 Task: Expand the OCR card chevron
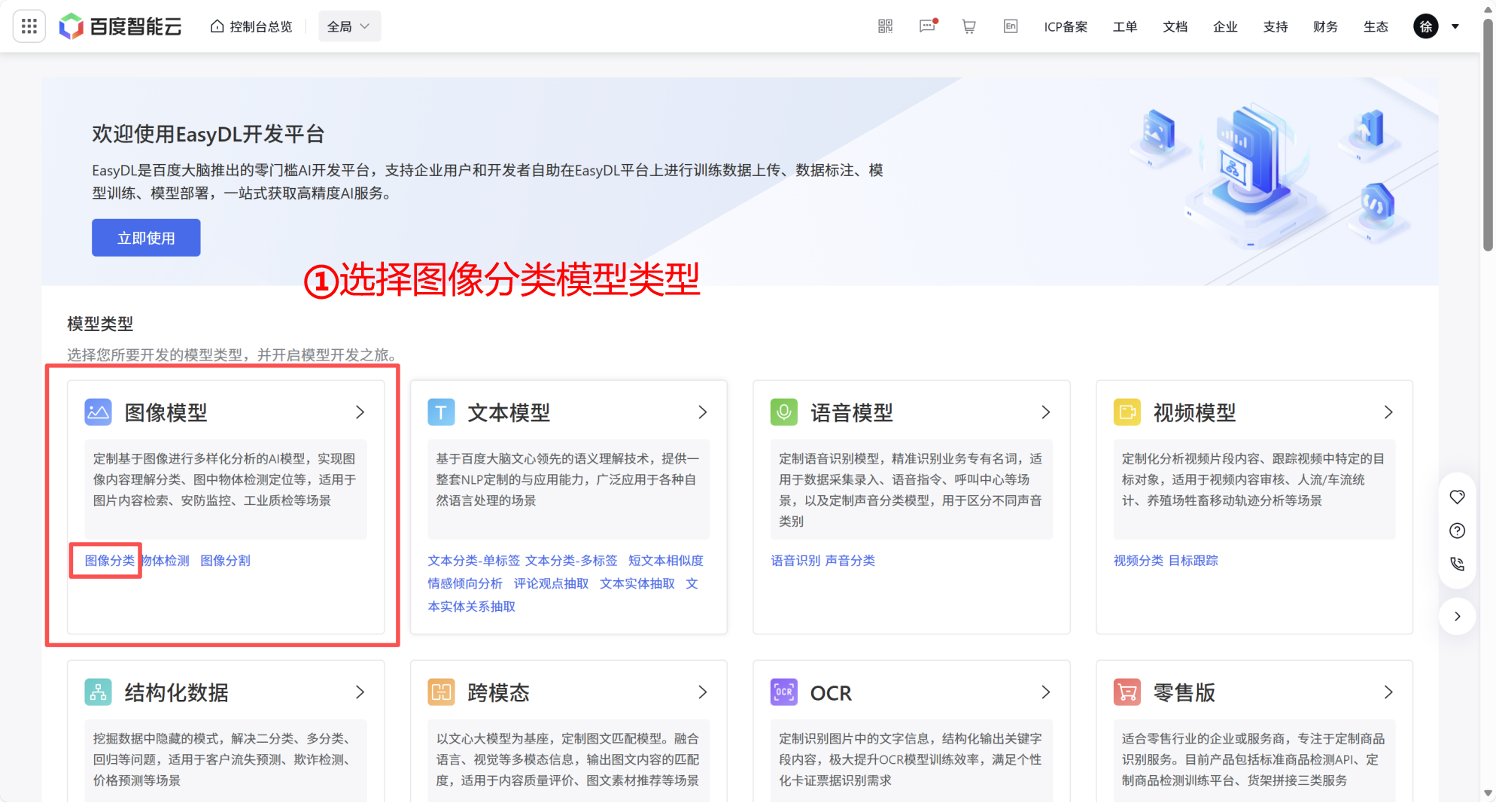(x=1046, y=692)
